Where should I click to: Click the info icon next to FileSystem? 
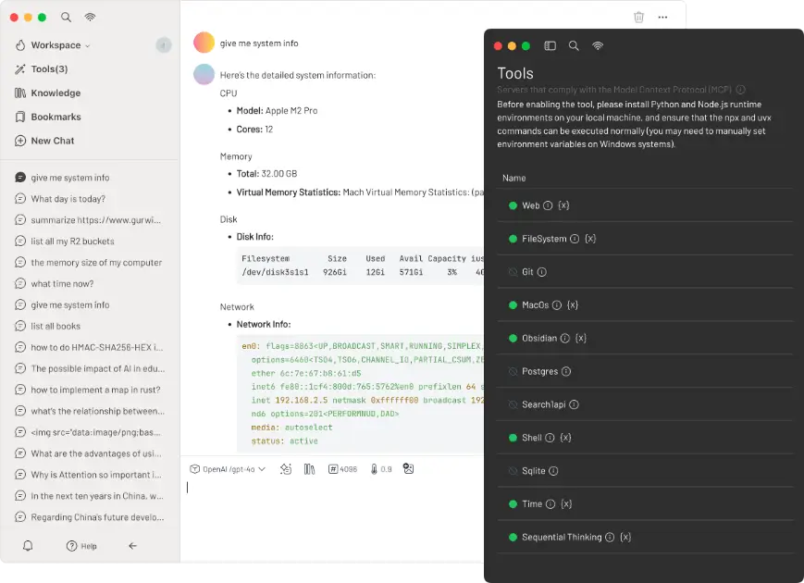[574, 239]
